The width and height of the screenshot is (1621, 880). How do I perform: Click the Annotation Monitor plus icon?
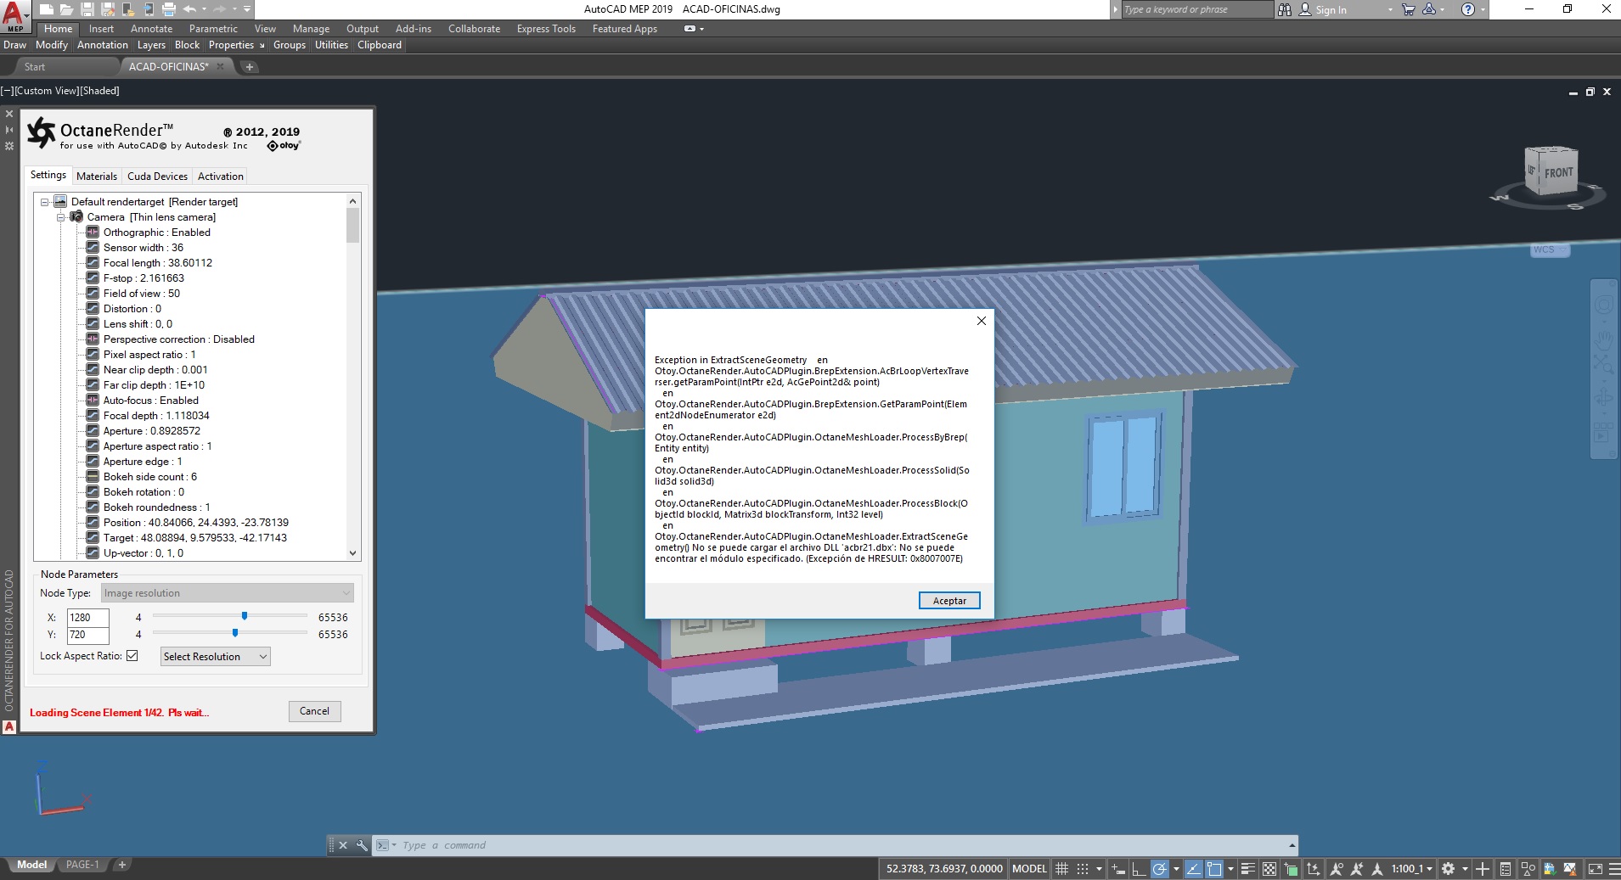[x=1483, y=868]
